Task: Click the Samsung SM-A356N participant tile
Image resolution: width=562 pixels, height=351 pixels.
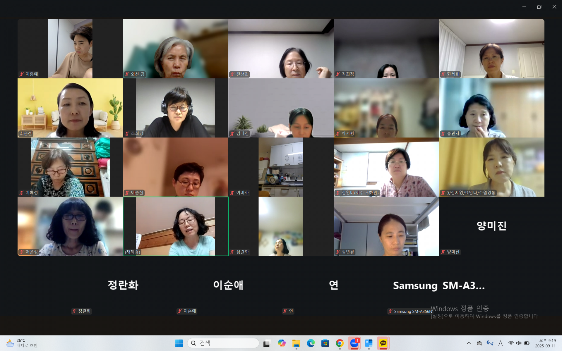Action: click(439, 286)
